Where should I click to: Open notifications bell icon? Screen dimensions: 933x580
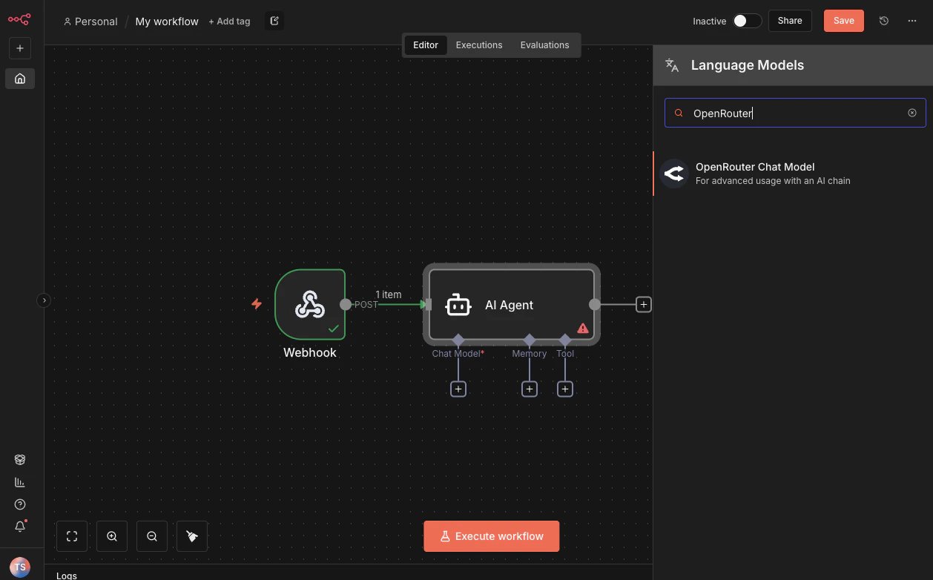(x=20, y=527)
